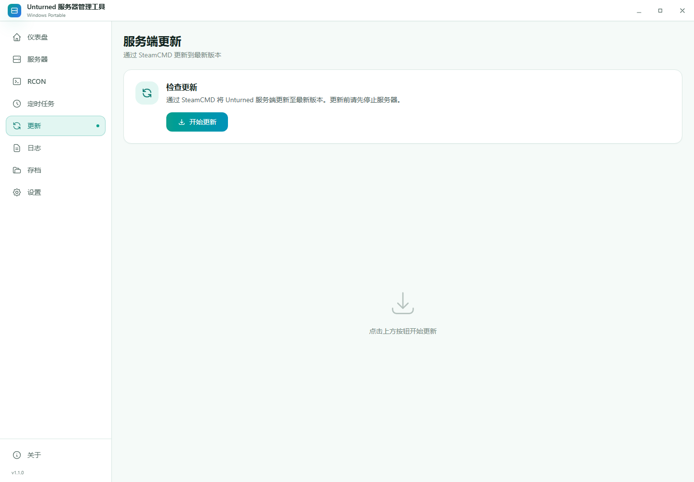Viewport: 694px width, 482px height.
Task: Close the application window
Action: click(x=682, y=11)
